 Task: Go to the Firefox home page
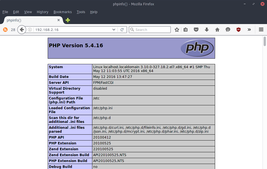click(x=217, y=30)
